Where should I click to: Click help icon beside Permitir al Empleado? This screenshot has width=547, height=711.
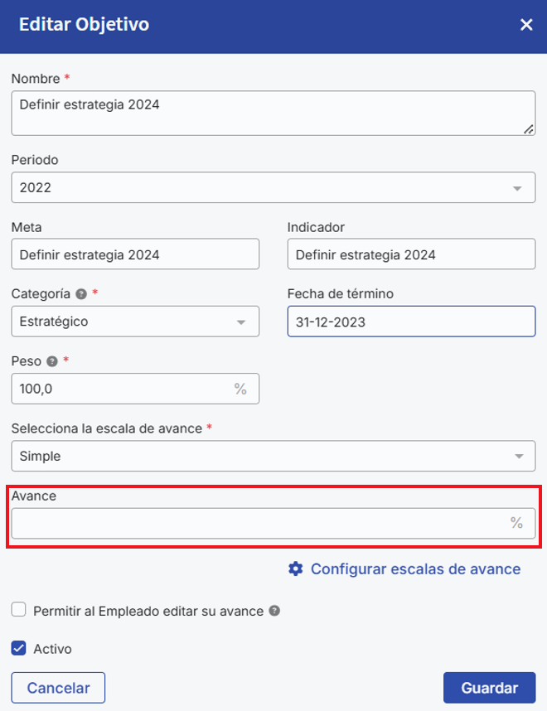pyautogui.click(x=274, y=611)
